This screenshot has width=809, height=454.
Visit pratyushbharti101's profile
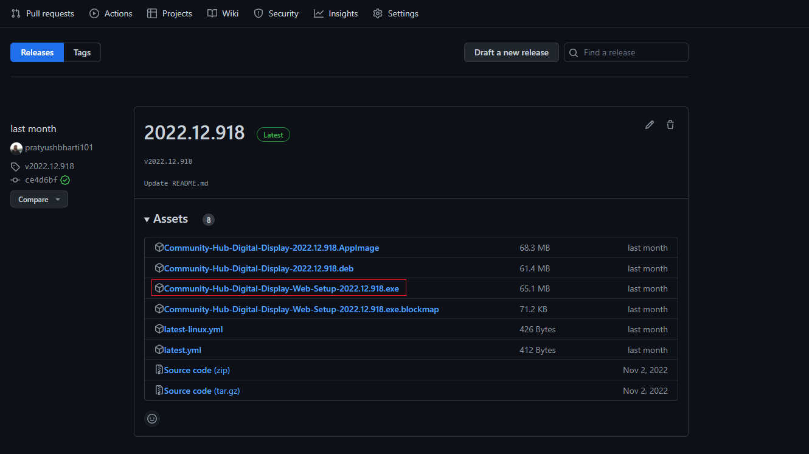[x=59, y=148]
